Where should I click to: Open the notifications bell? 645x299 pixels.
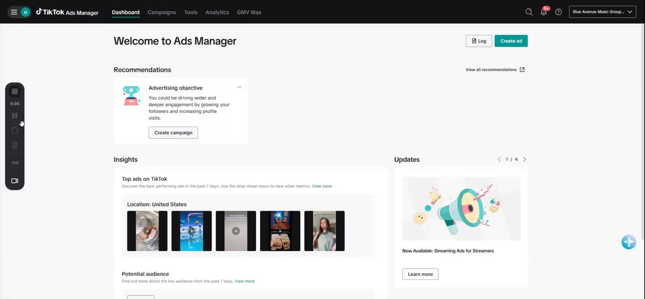544,12
